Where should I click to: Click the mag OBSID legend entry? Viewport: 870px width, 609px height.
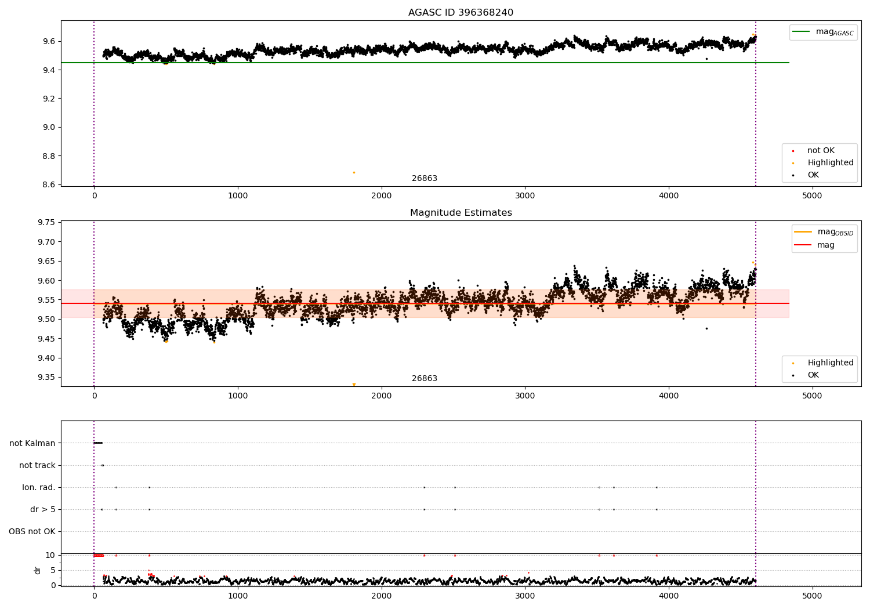pos(824,232)
